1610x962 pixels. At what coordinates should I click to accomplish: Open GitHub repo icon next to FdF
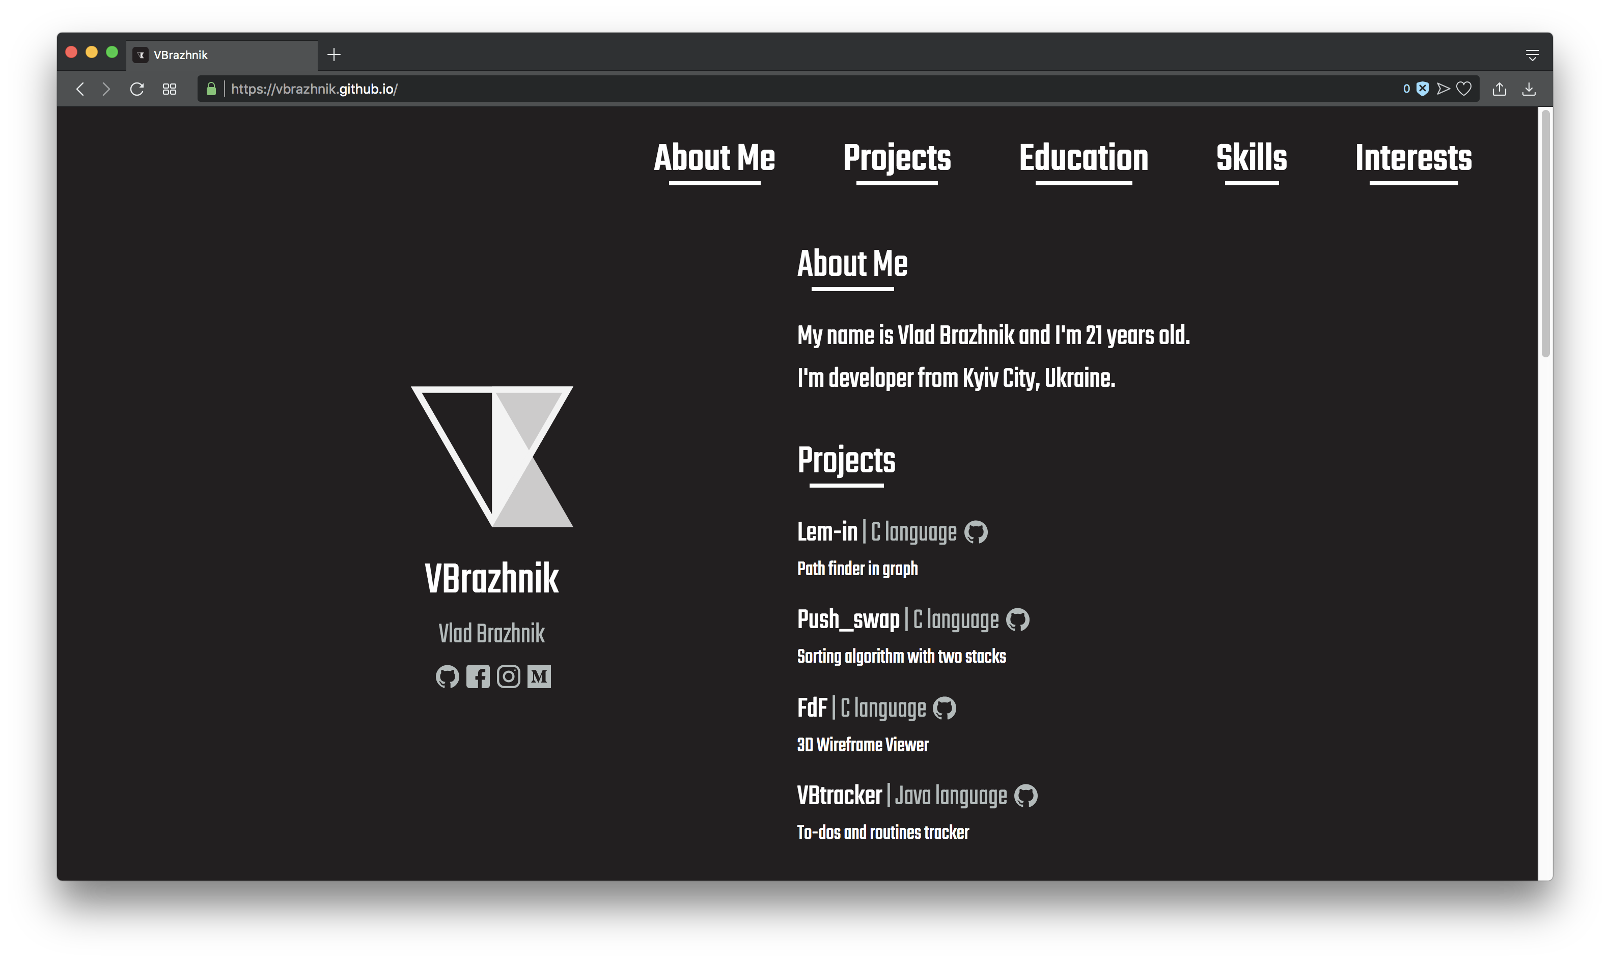coord(944,708)
